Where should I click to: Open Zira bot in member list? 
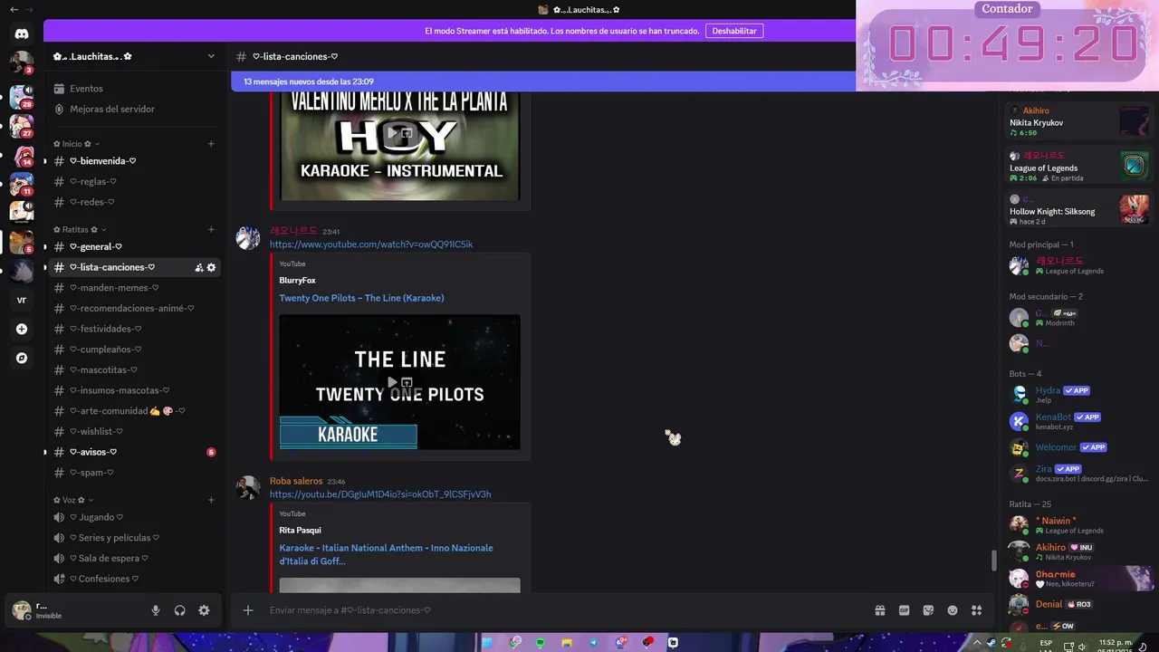point(1078,474)
